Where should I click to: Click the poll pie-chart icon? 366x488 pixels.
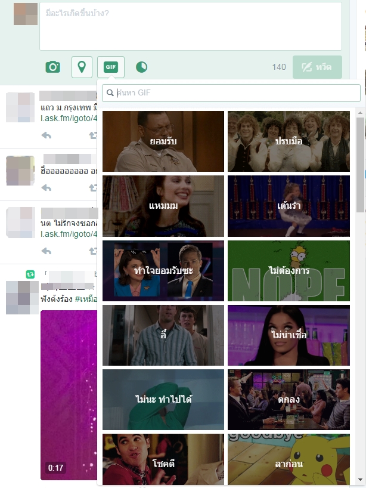(x=141, y=67)
